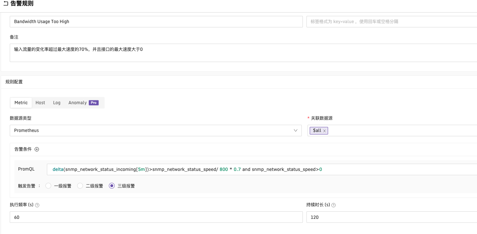Viewport: 477px width, 234px height.
Task: Select the Metric tab
Action: pos(21,102)
